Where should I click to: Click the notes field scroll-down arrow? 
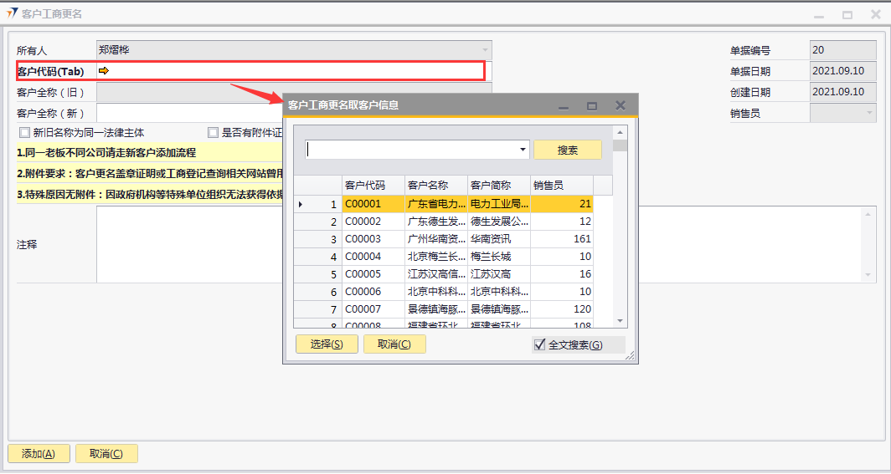click(x=868, y=275)
